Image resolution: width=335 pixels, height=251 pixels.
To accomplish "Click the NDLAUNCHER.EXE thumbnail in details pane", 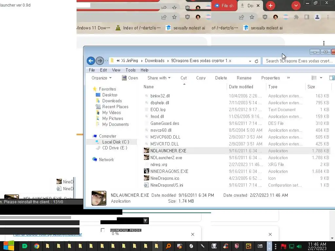I will point(99,198).
